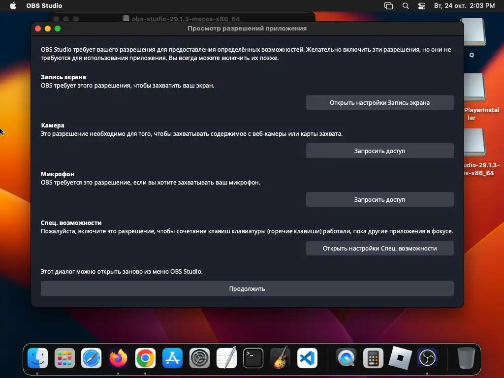The width and height of the screenshot is (504, 378).
Task: Click Открыть настройки Спец. возможности button
Action: 379,248
